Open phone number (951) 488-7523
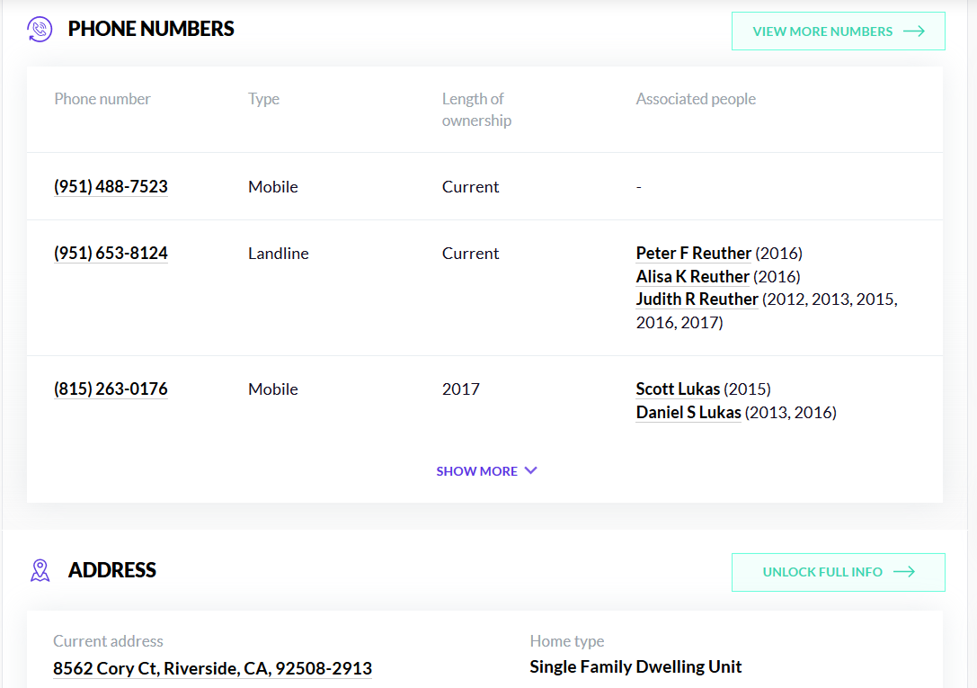This screenshot has height=688, width=977. tap(111, 186)
